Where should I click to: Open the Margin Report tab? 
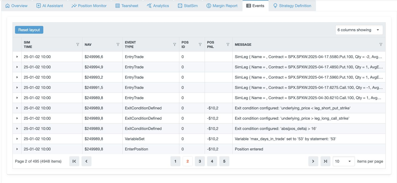click(222, 6)
